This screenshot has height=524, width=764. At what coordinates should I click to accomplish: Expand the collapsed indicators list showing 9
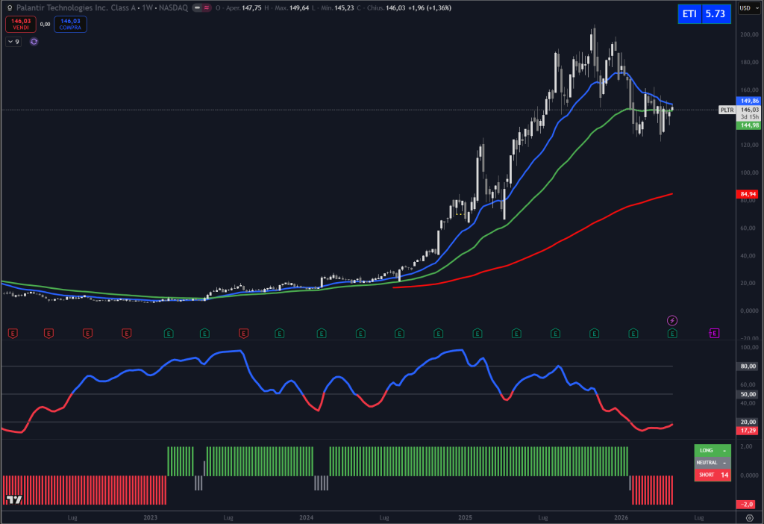coord(13,42)
